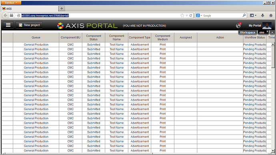276x155 pixels.
Task: Click Pending Production in the first row
Action: pyautogui.click(x=255, y=44)
